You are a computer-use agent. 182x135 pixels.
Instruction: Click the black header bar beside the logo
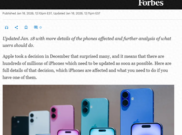[69, 4]
